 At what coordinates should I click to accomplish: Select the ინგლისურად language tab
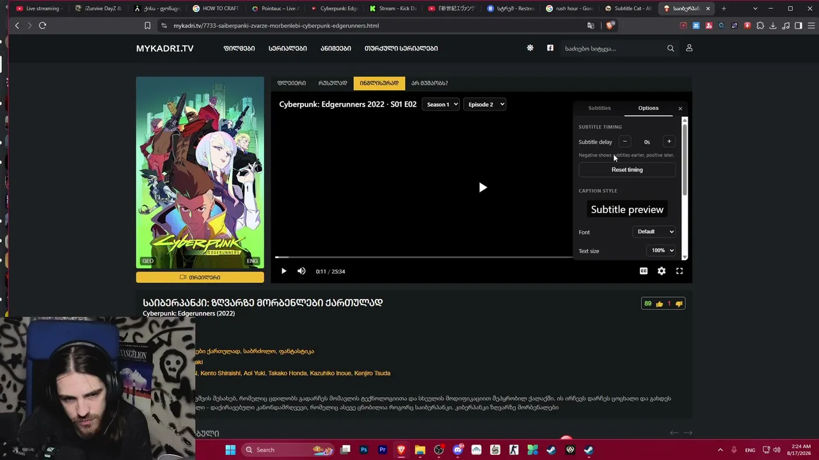tap(379, 83)
